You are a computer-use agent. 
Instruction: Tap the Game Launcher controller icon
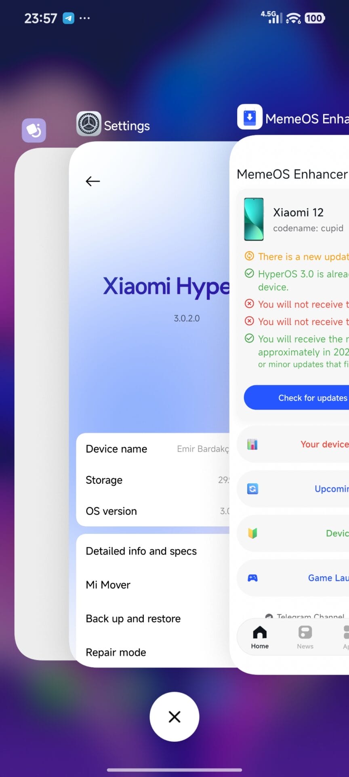click(252, 578)
